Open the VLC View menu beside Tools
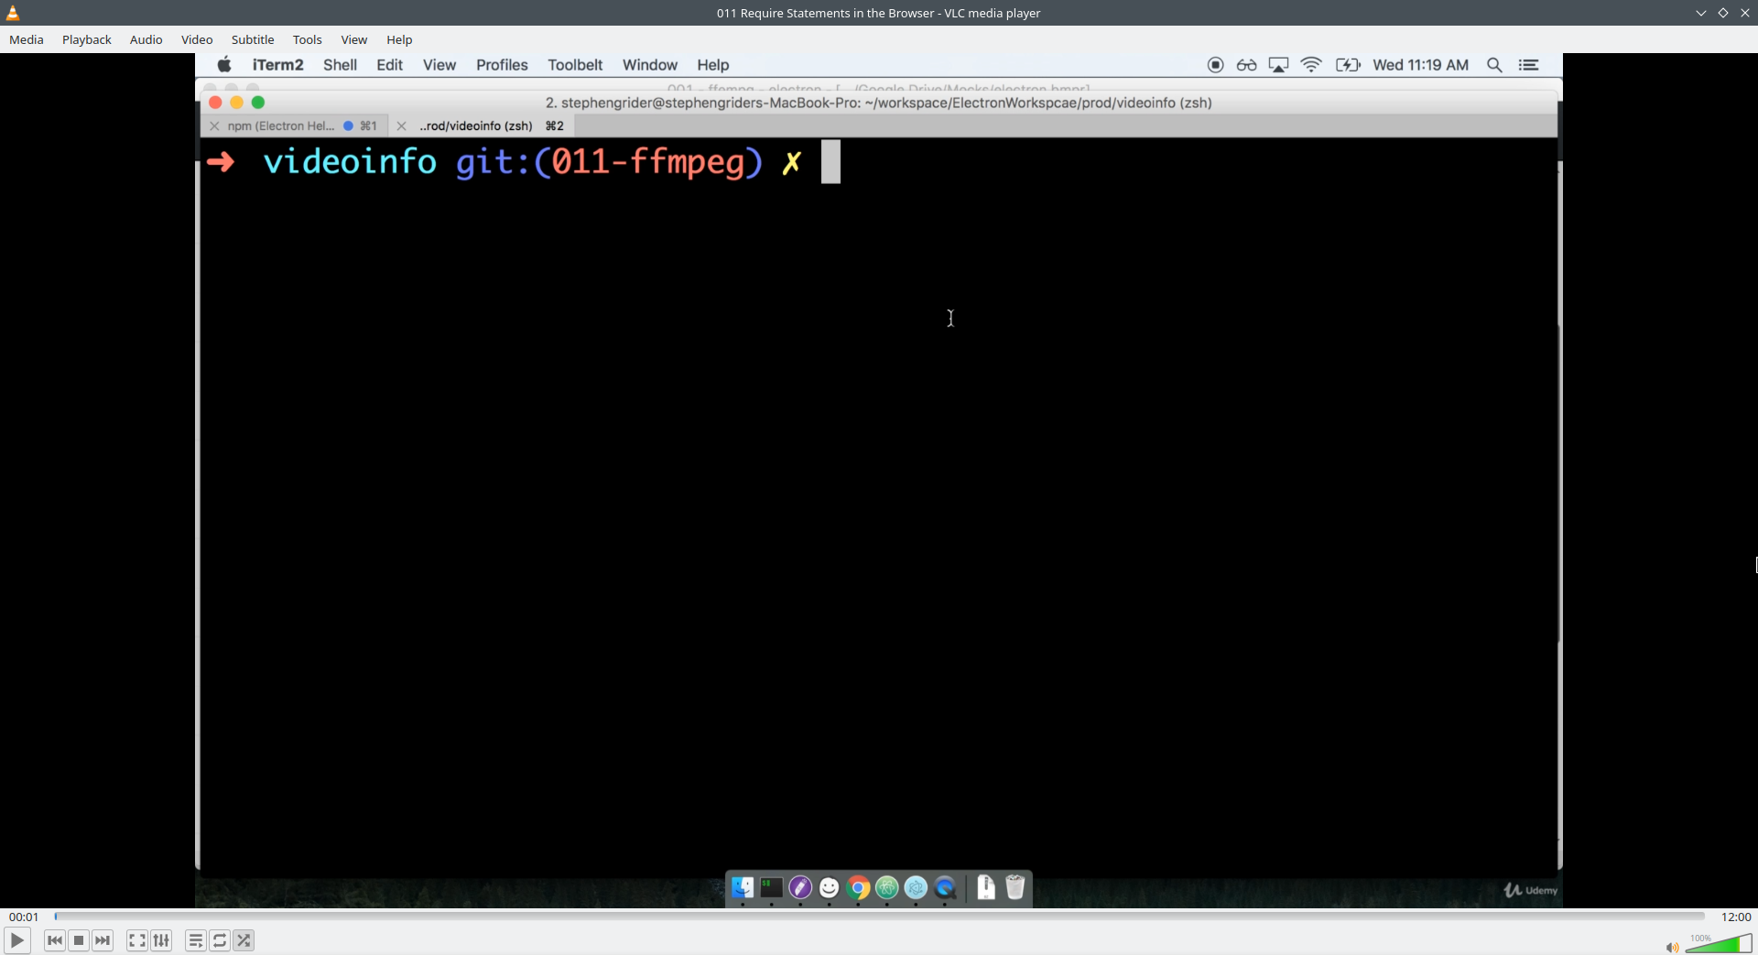This screenshot has width=1758, height=955. click(x=354, y=39)
